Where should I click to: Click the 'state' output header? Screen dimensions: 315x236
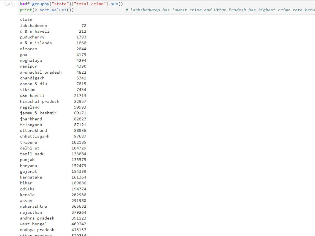tap(26, 20)
